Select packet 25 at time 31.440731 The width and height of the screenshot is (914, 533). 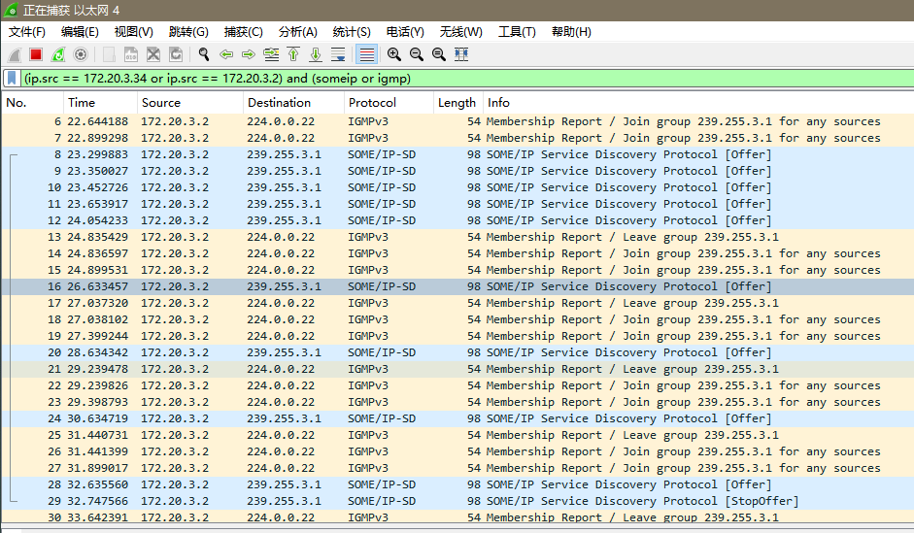click(x=457, y=435)
